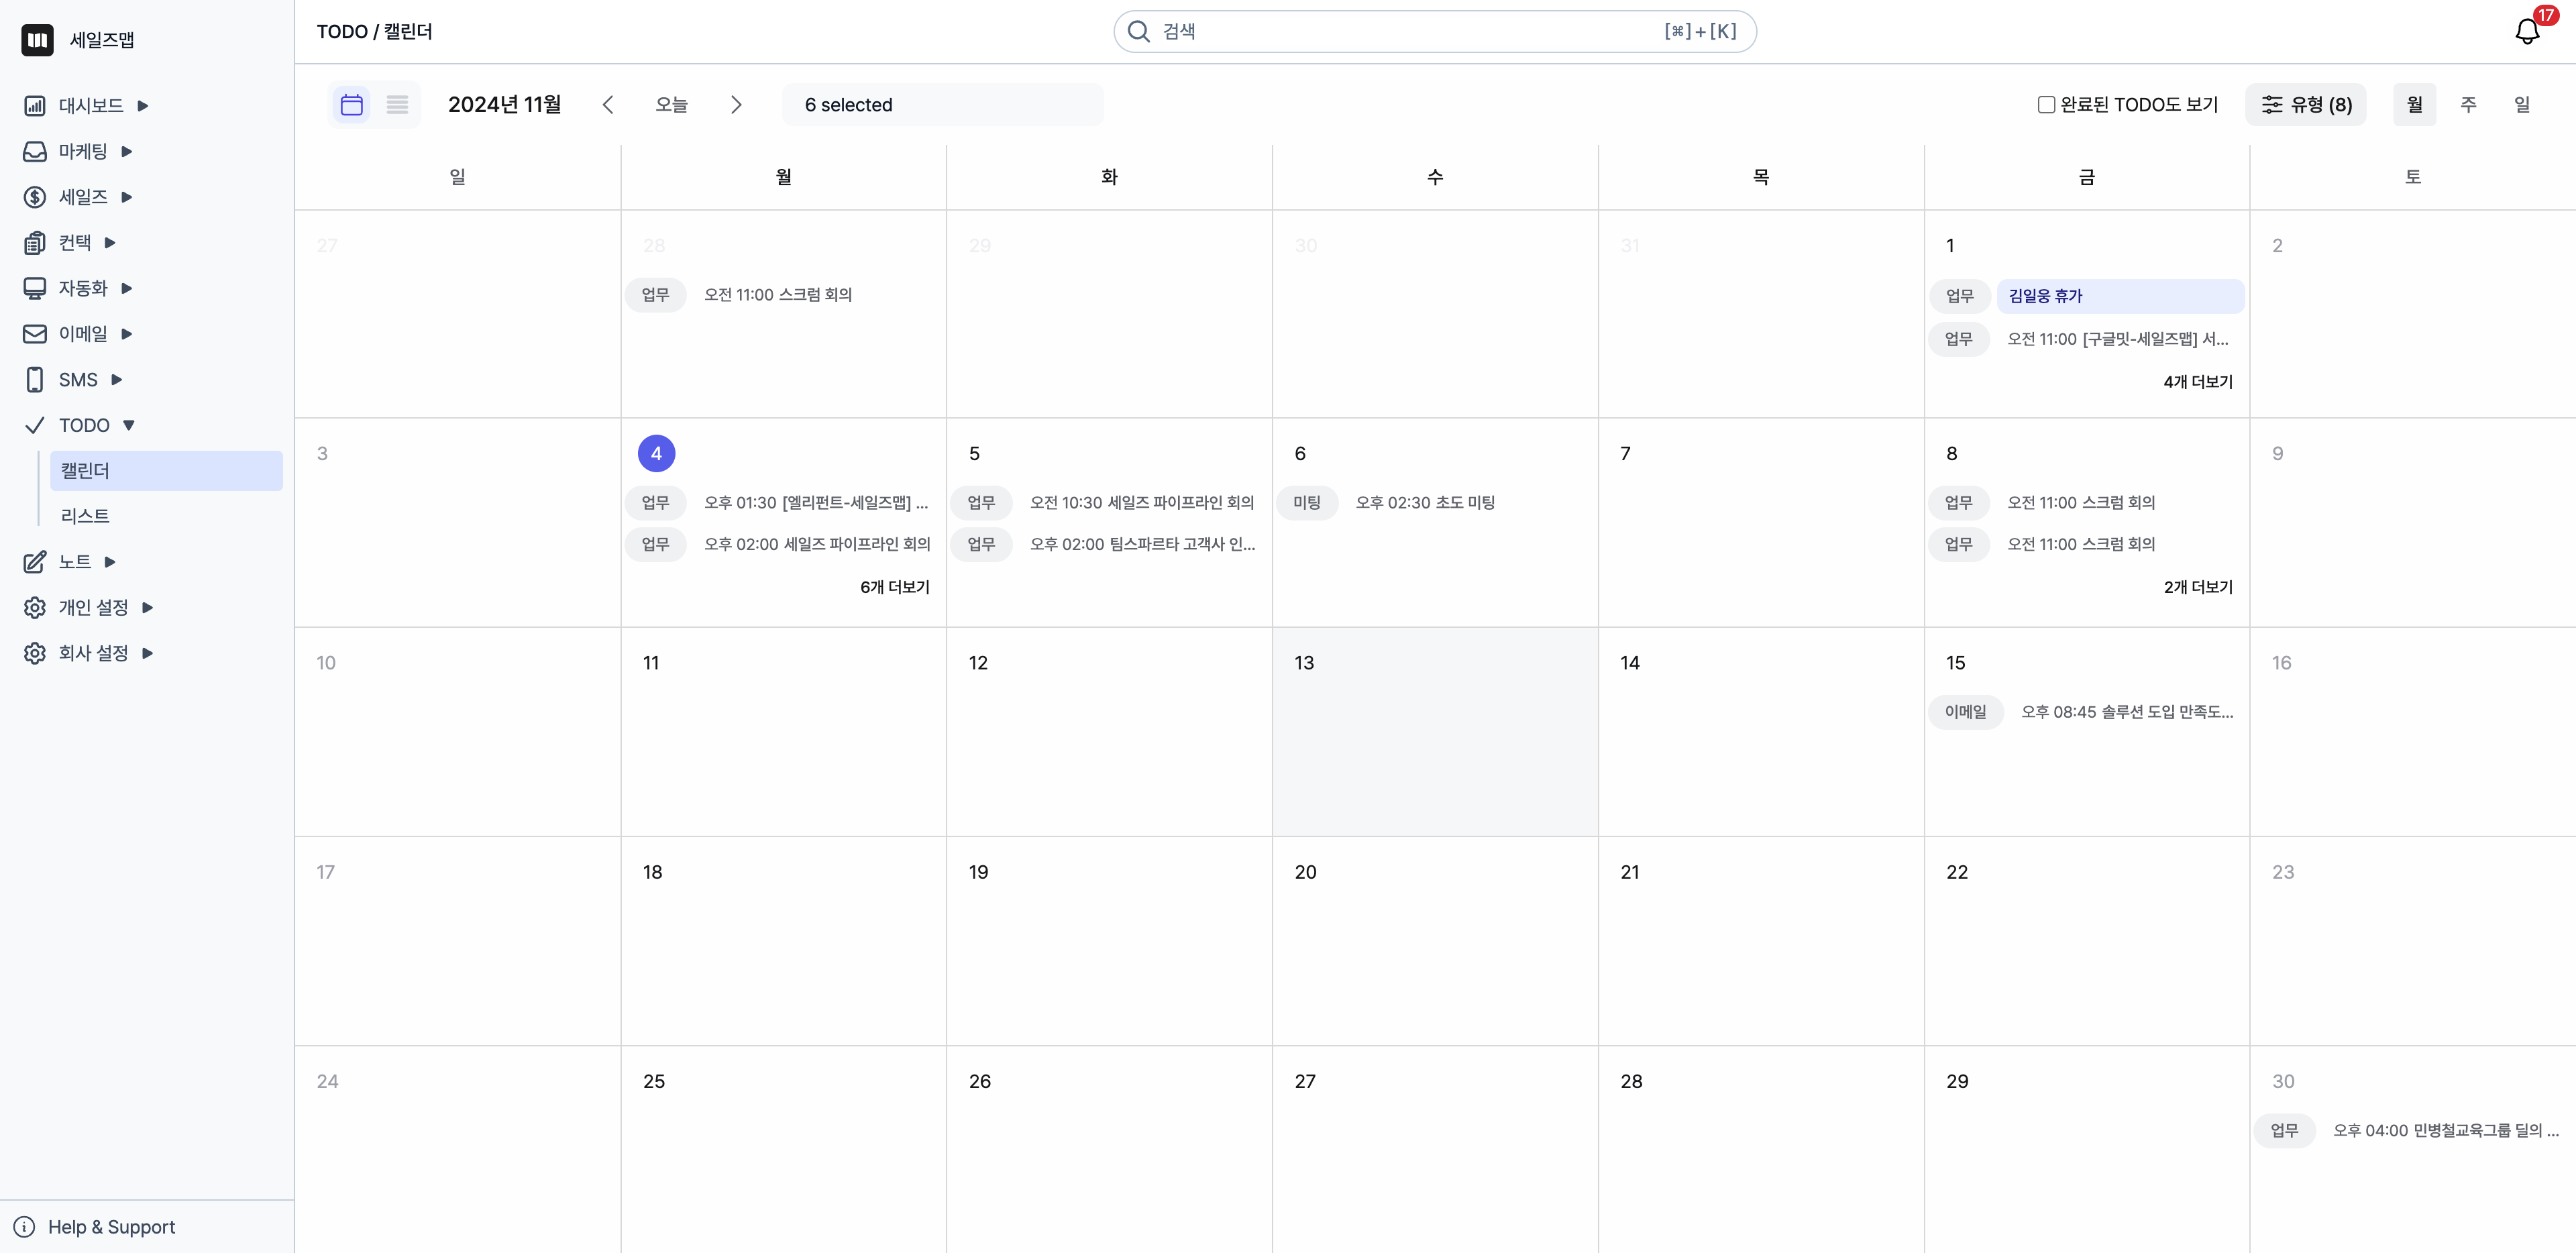Switch to 일 view tab
2576x1253 pixels.
tap(2522, 105)
